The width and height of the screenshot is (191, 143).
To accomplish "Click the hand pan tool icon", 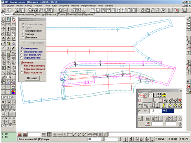I will (13, 34).
